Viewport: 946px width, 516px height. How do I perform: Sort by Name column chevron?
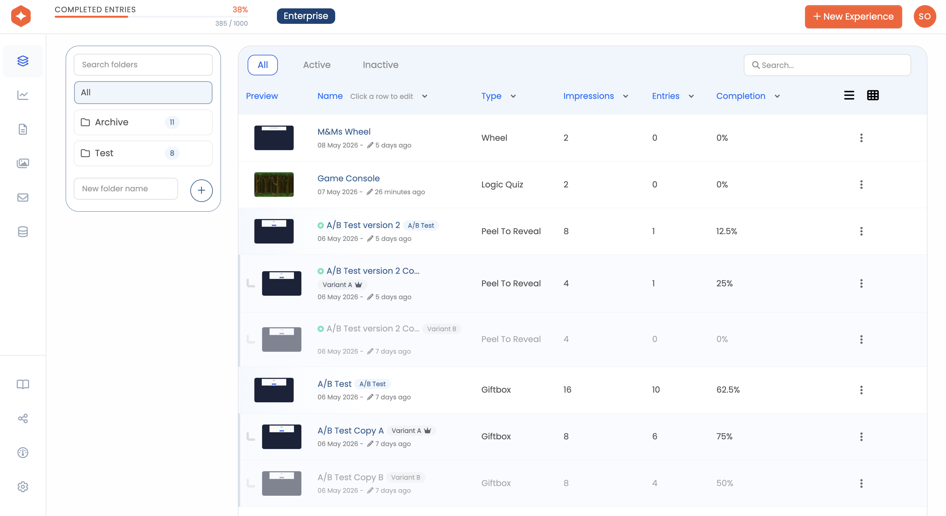pyautogui.click(x=424, y=96)
